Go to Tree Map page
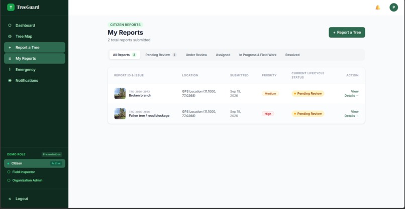 [35, 36]
